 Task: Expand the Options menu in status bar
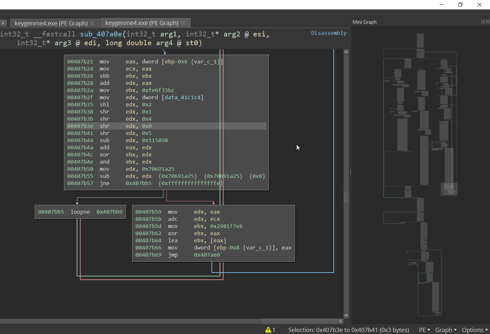click(475, 330)
